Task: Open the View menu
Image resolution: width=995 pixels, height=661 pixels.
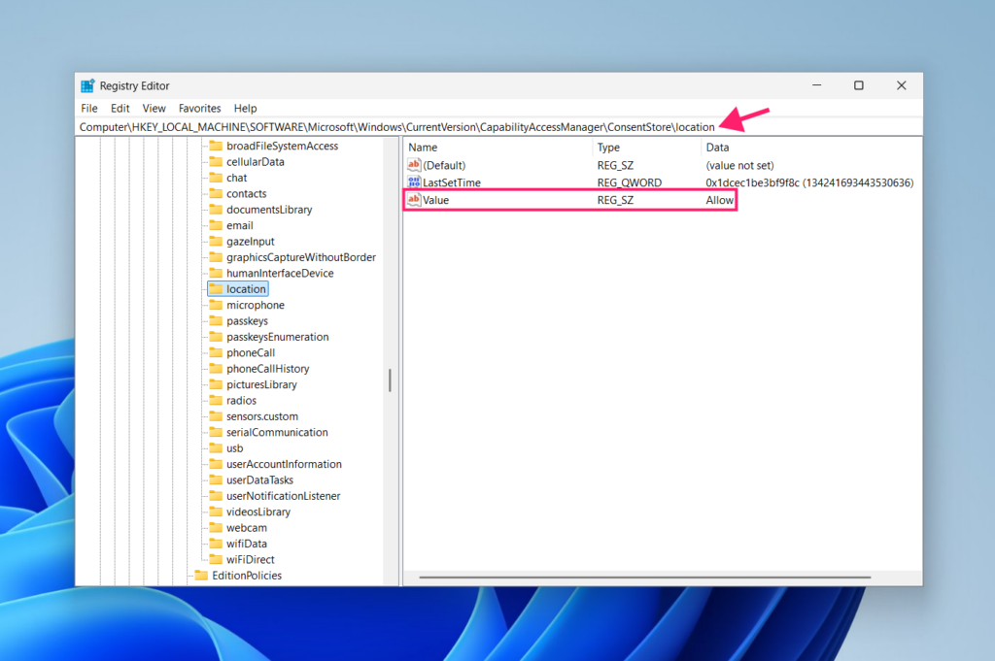Action: (154, 109)
